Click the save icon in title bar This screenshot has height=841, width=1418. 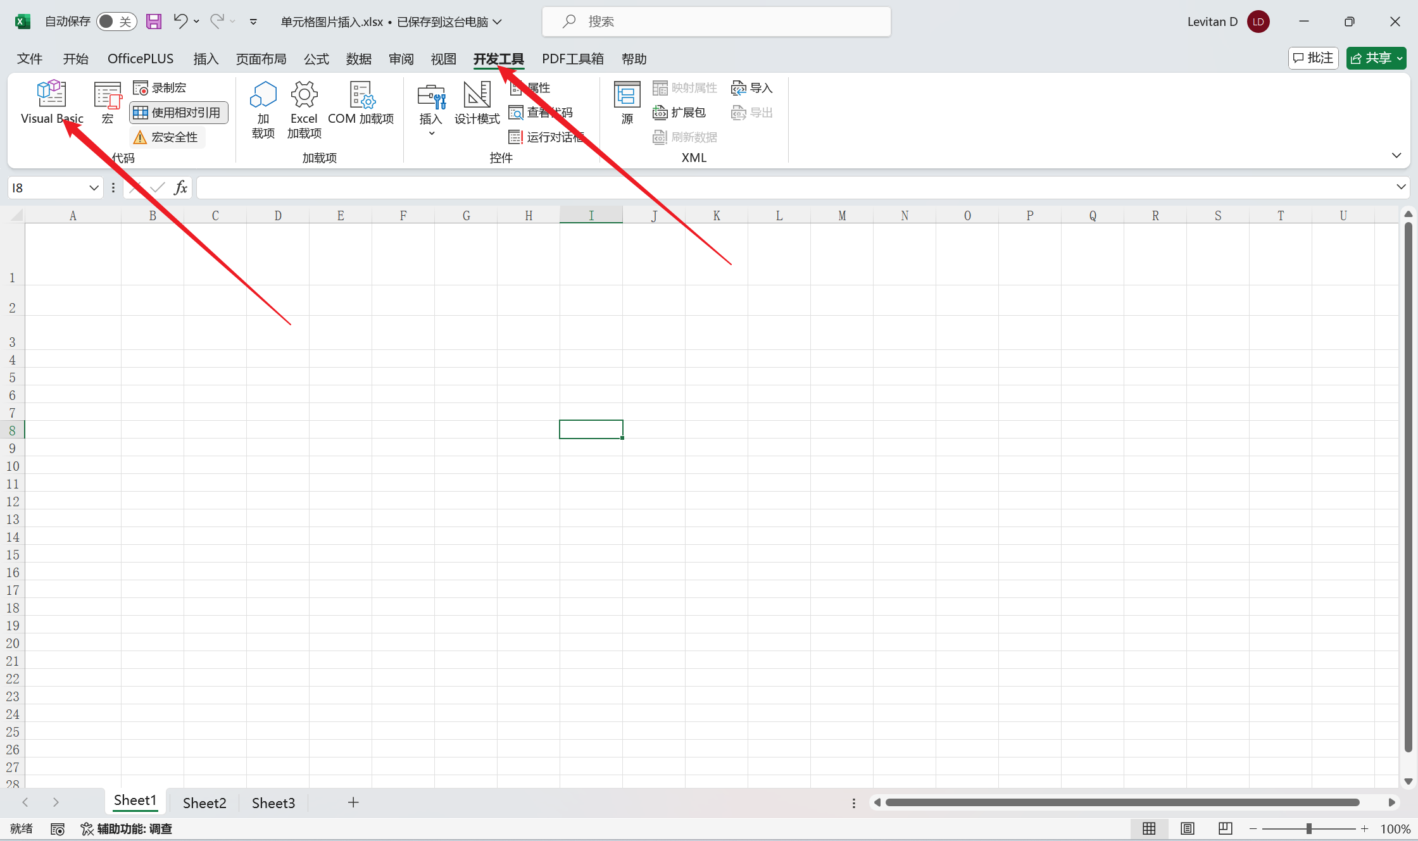154,22
